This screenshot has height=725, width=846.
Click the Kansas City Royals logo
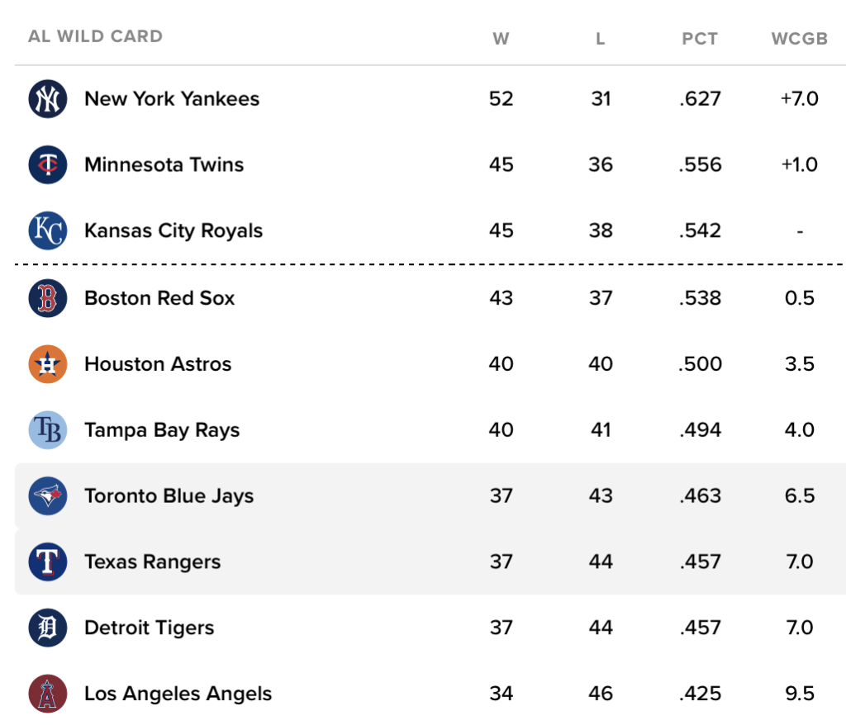pos(48,231)
